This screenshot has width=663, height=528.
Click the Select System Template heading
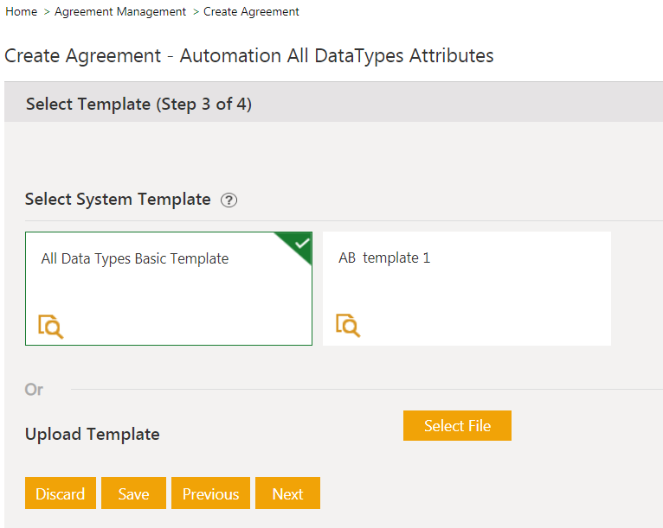(x=118, y=200)
